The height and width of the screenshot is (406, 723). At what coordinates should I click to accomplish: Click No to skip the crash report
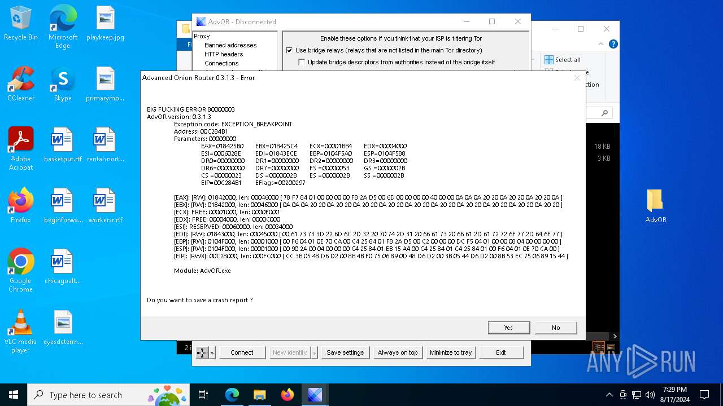point(556,328)
